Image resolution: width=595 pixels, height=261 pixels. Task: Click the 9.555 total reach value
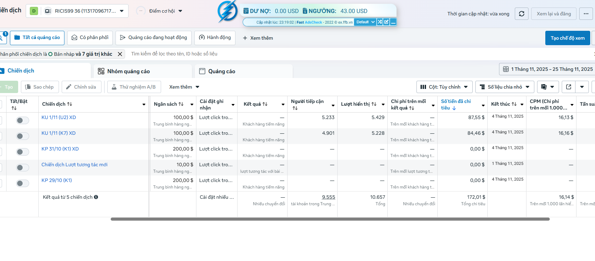tap(329, 197)
